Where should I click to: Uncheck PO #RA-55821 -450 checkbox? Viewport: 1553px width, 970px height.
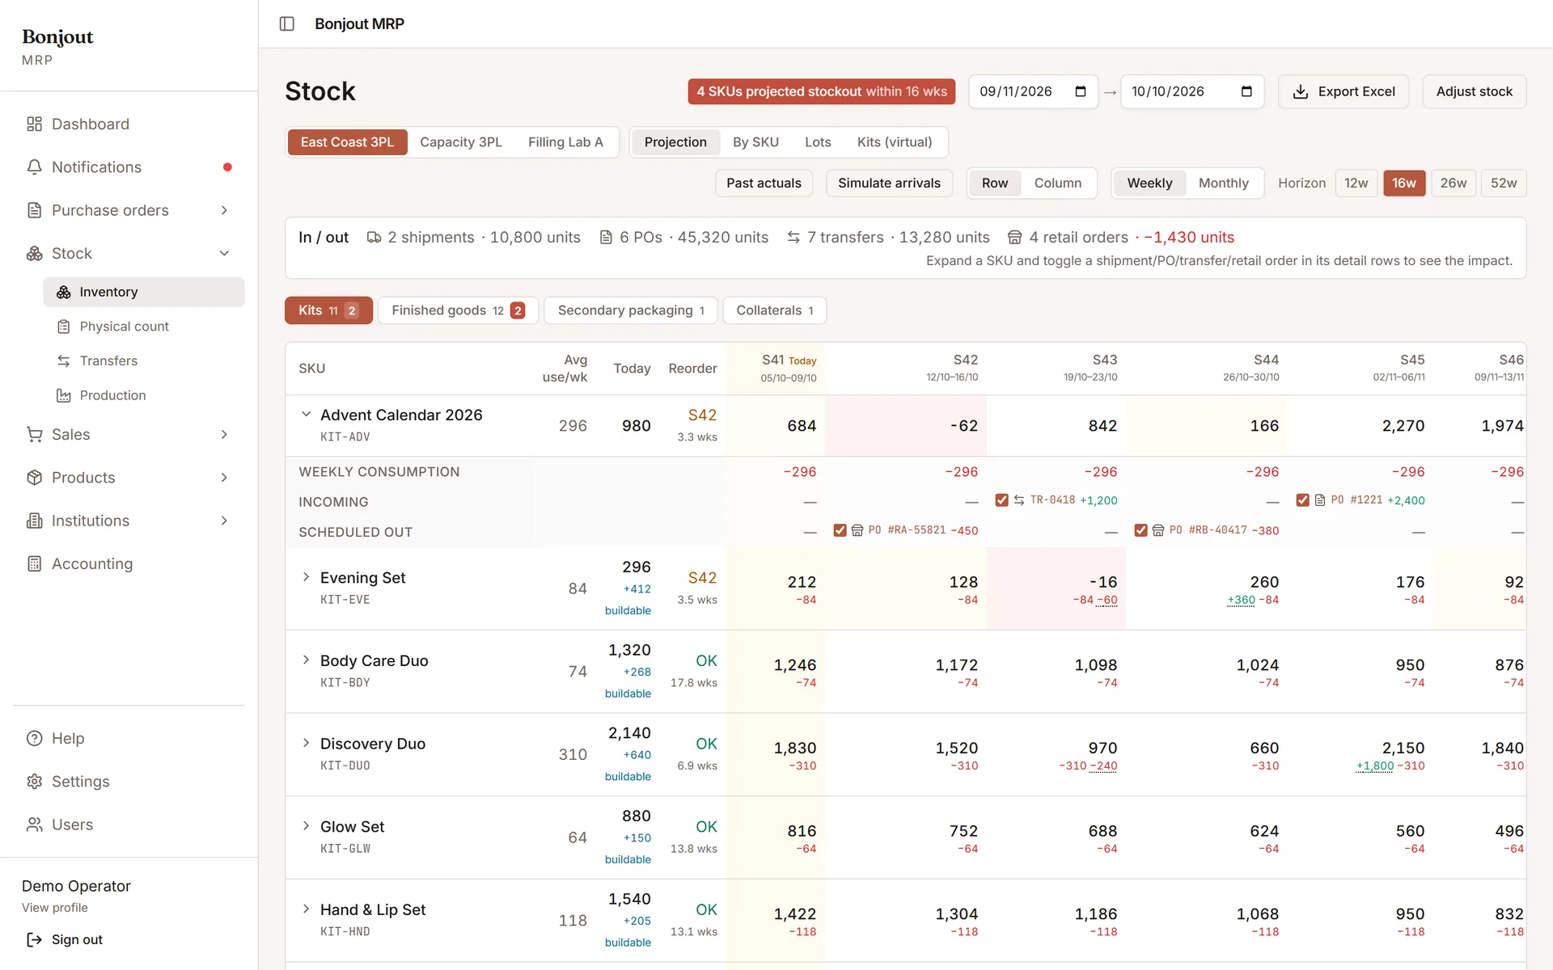(x=840, y=530)
